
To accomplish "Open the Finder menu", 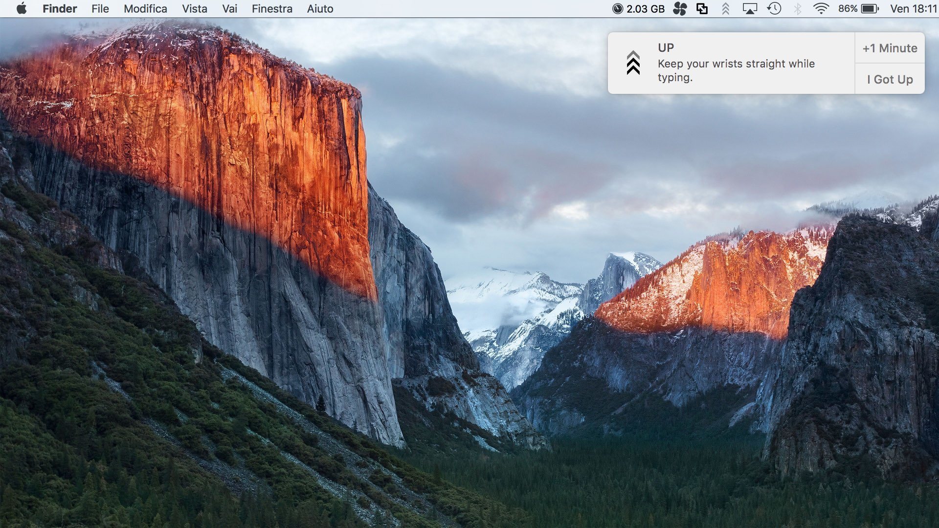I will coord(60,9).
